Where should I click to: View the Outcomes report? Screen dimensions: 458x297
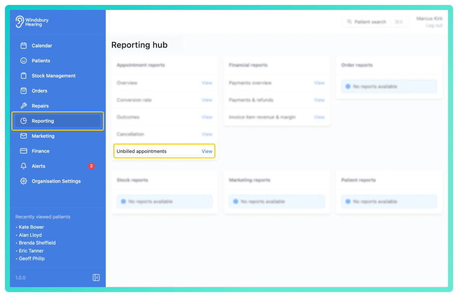(207, 117)
